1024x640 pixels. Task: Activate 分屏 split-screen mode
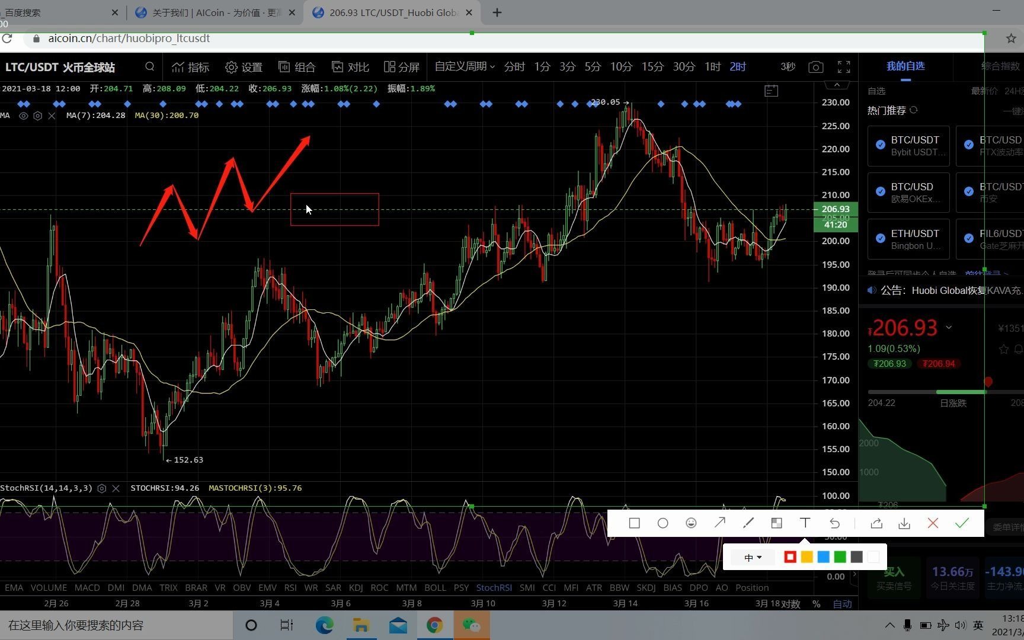[x=401, y=67]
